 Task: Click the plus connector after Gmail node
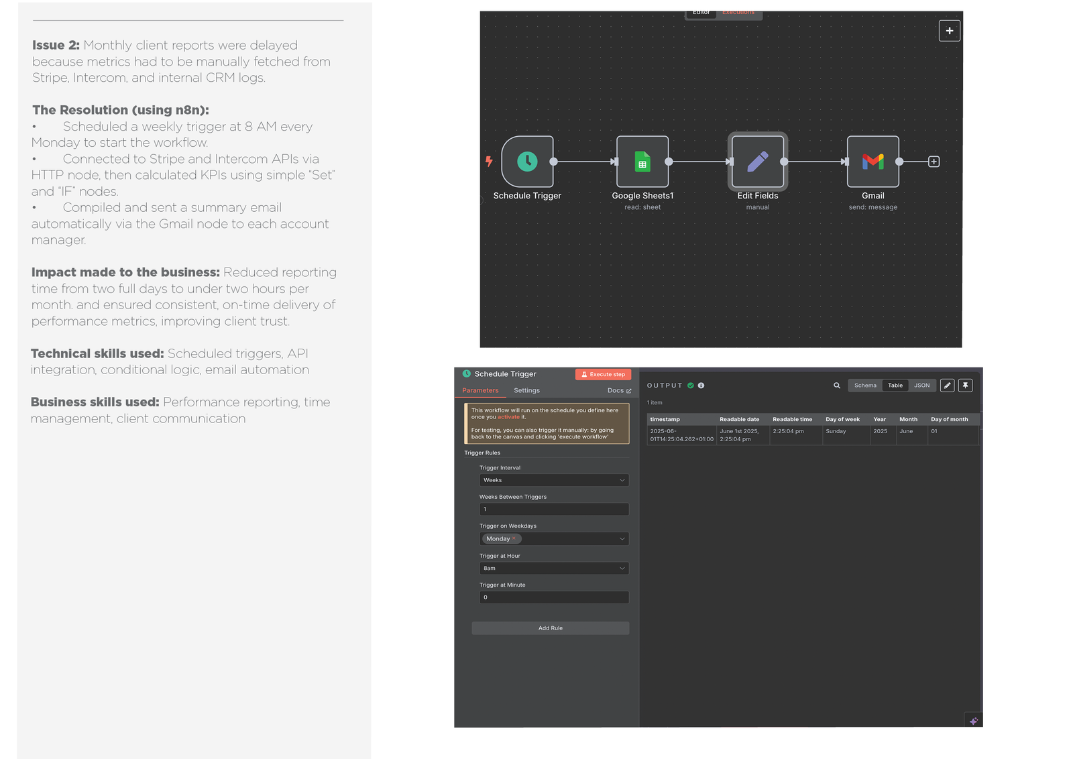click(x=934, y=162)
